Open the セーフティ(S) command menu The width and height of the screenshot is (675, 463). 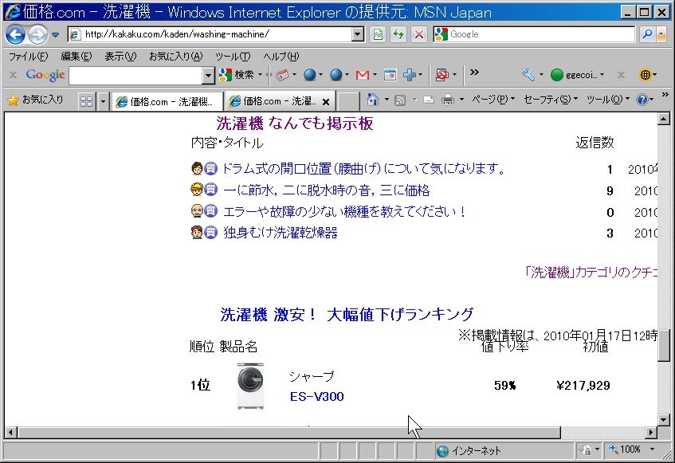coord(551,100)
